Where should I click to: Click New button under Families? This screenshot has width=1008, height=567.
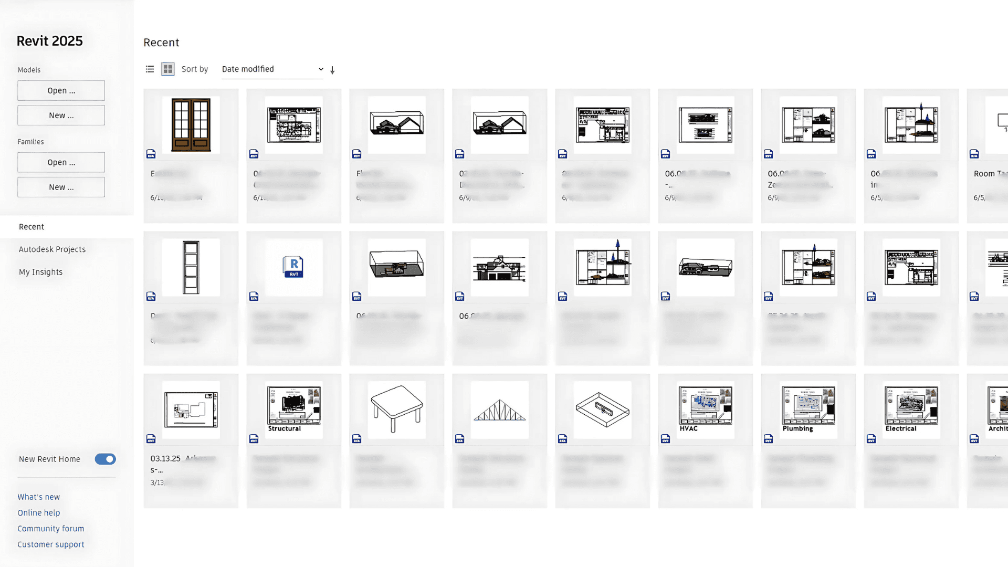[x=61, y=187]
